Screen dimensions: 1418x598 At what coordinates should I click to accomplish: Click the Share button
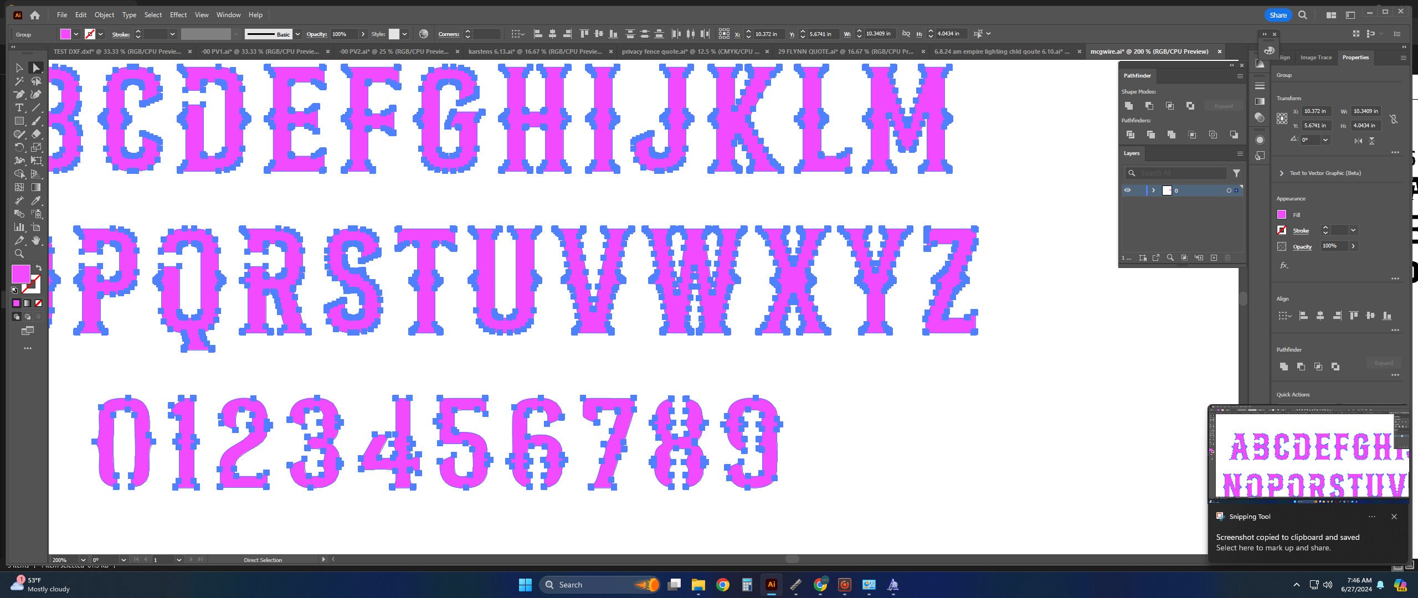coord(1278,15)
